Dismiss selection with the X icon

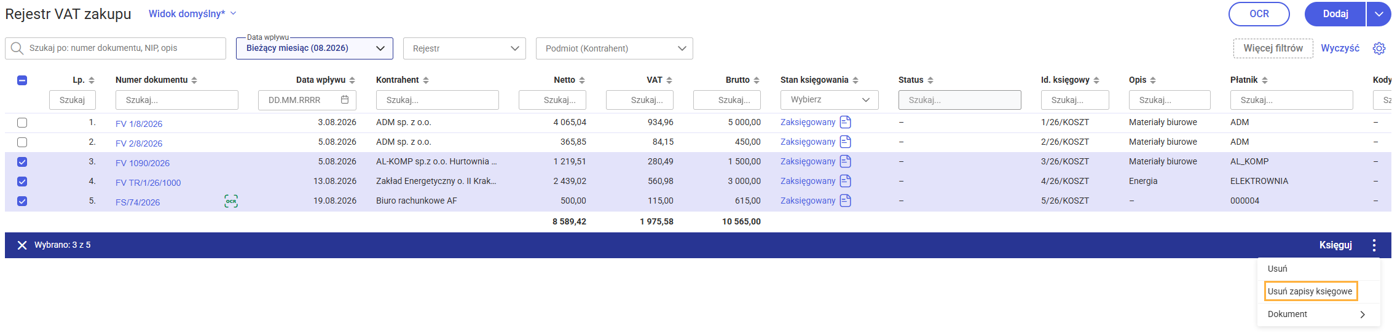(x=22, y=245)
